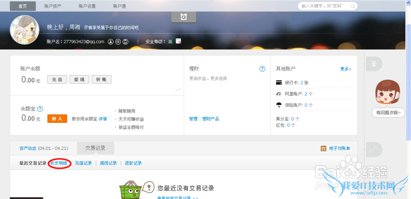Click the orange 转入 button
The width and height of the screenshot is (411, 199).
point(57,119)
